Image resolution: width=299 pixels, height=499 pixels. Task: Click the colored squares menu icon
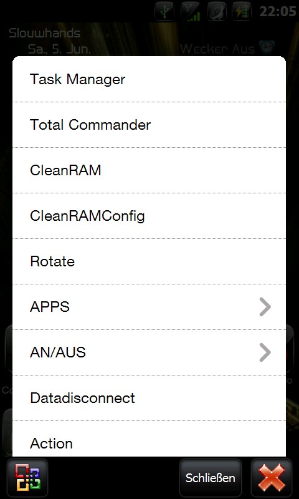coord(27,478)
